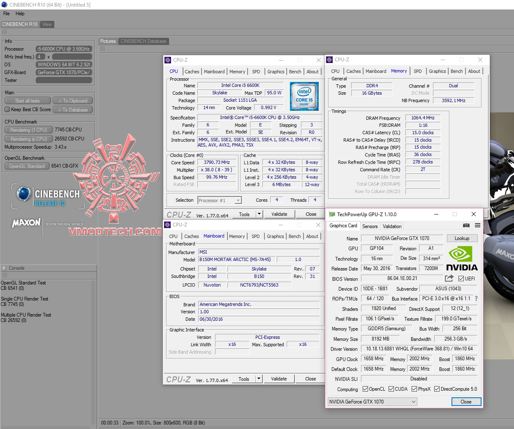
Task: Click the Multiple CPU Render Test console entry
Action: (26, 317)
